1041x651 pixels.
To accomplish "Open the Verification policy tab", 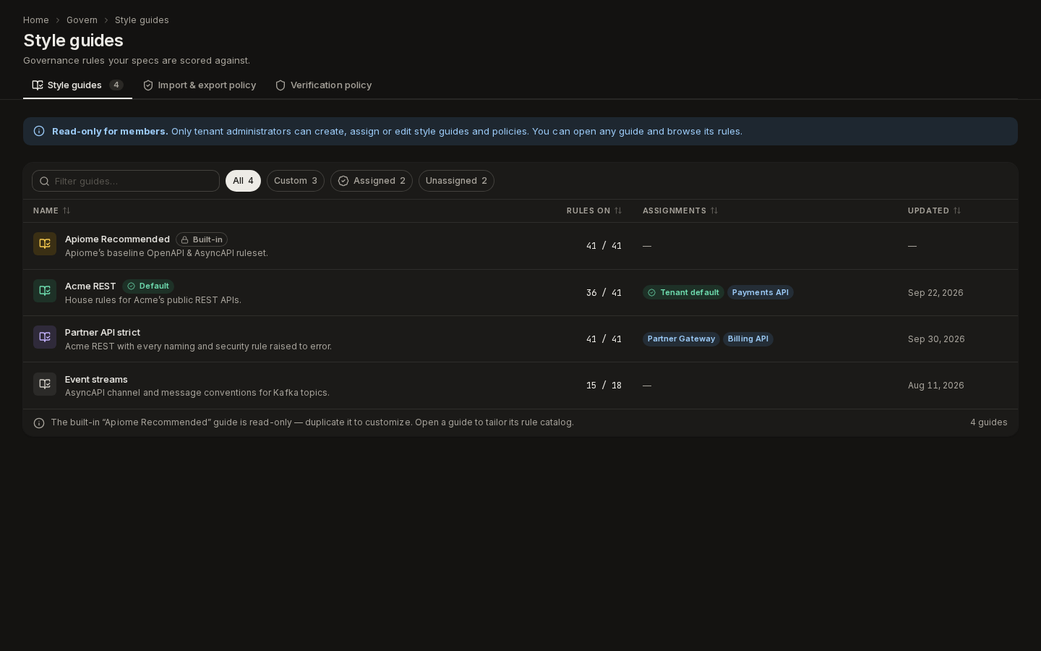I will (323, 85).
